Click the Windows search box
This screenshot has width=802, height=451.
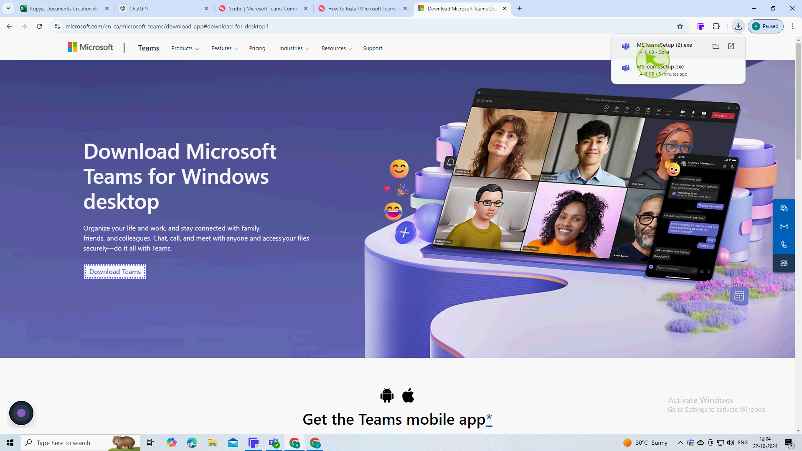(80, 443)
